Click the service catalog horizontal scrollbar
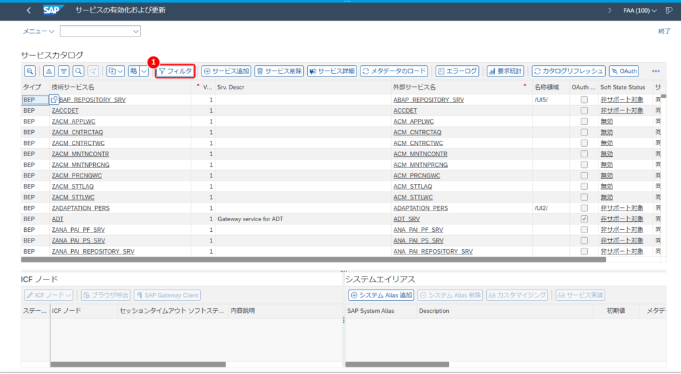The image size is (681, 374). tap(313, 260)
